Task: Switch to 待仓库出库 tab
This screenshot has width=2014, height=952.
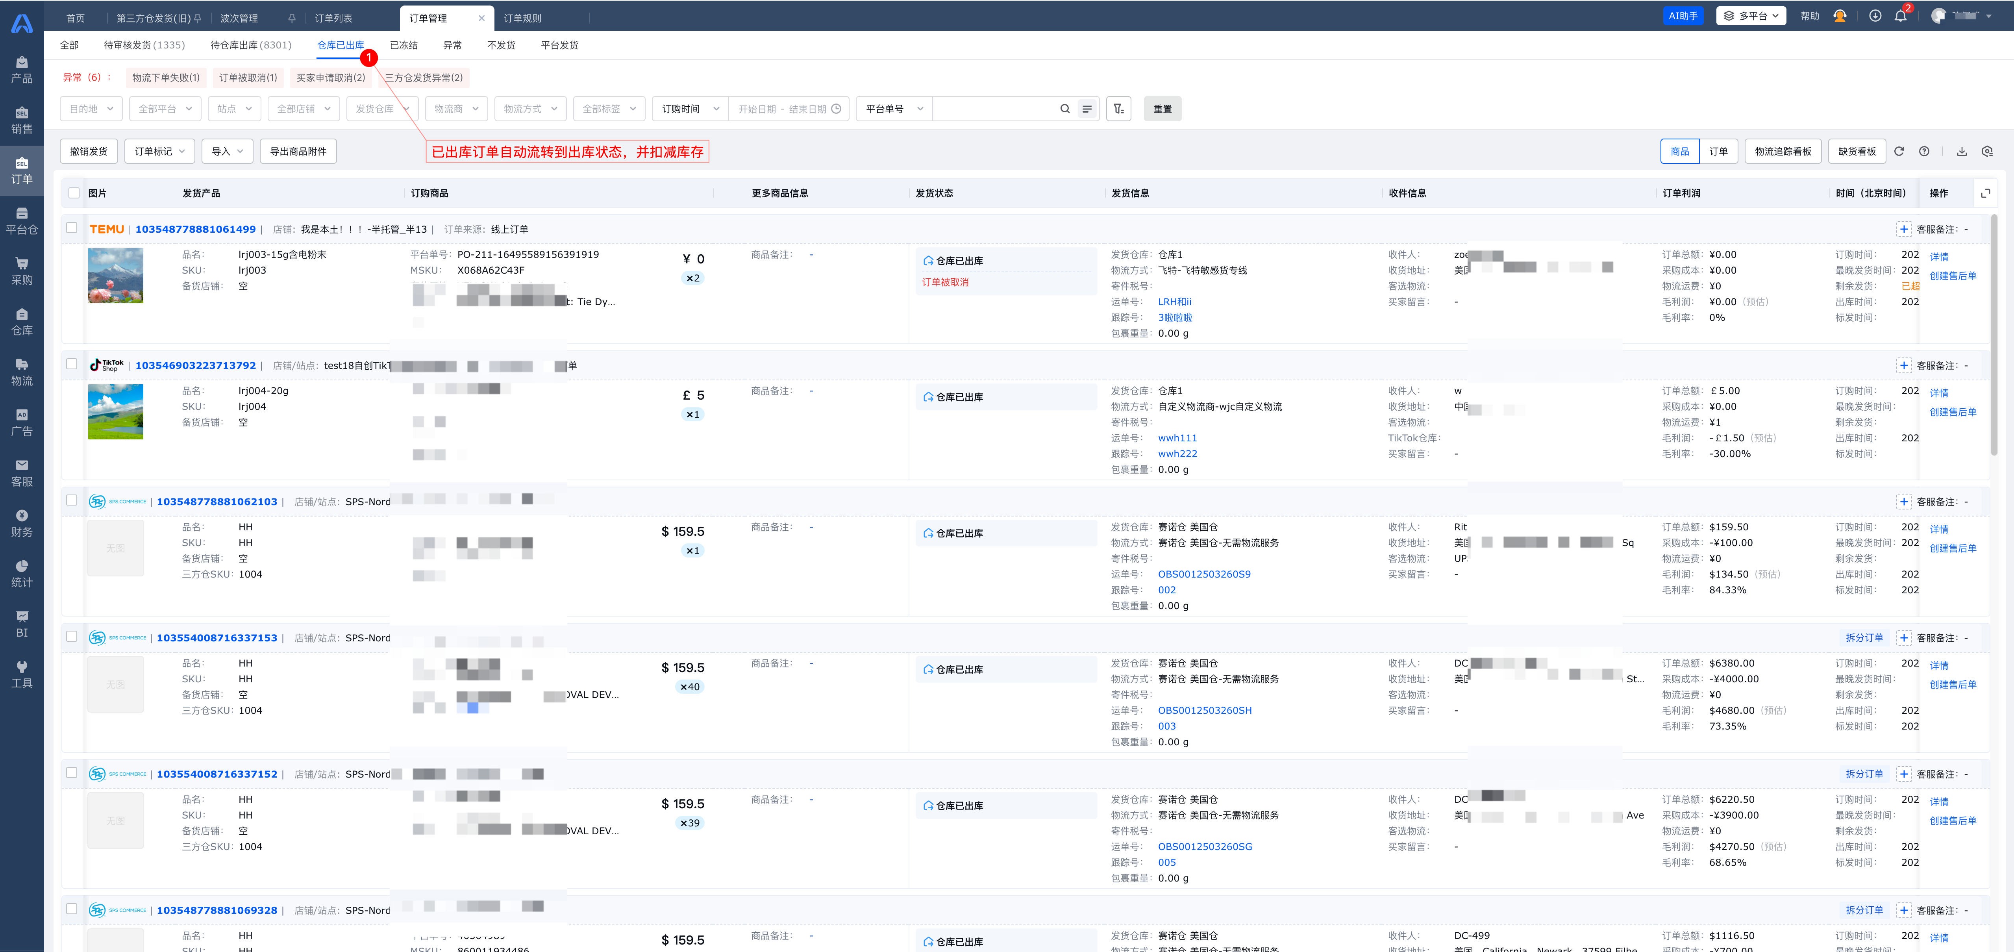Action: [x=250, y=45]
